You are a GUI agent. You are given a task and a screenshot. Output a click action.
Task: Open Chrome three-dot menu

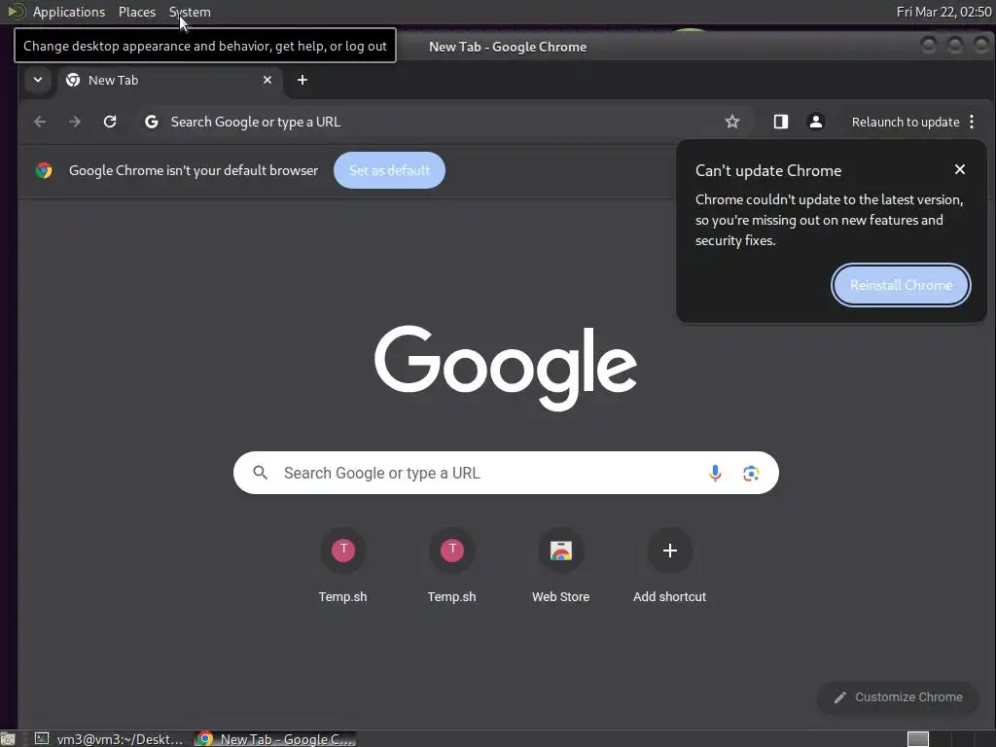point(972,122)
